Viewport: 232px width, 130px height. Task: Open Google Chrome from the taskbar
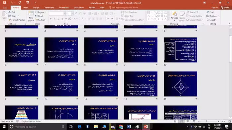click(121, 127)
